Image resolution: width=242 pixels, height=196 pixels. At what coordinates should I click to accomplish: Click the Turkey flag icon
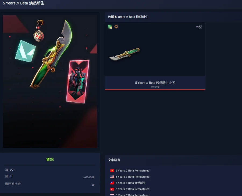112,189
